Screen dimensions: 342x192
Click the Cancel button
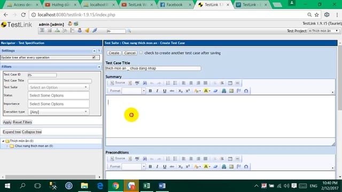click(130, 53)
